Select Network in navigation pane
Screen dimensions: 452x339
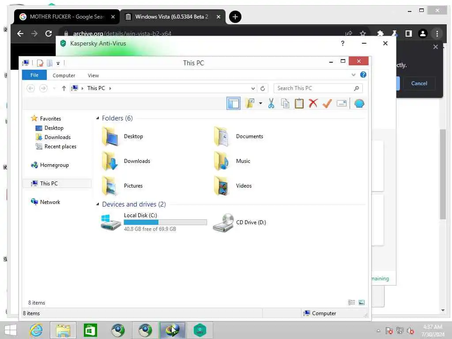(45, 202)
